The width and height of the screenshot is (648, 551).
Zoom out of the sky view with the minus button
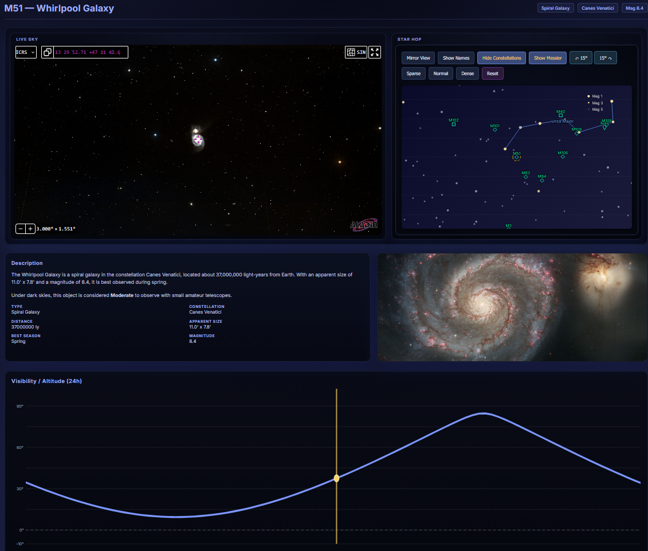point(19,229)
